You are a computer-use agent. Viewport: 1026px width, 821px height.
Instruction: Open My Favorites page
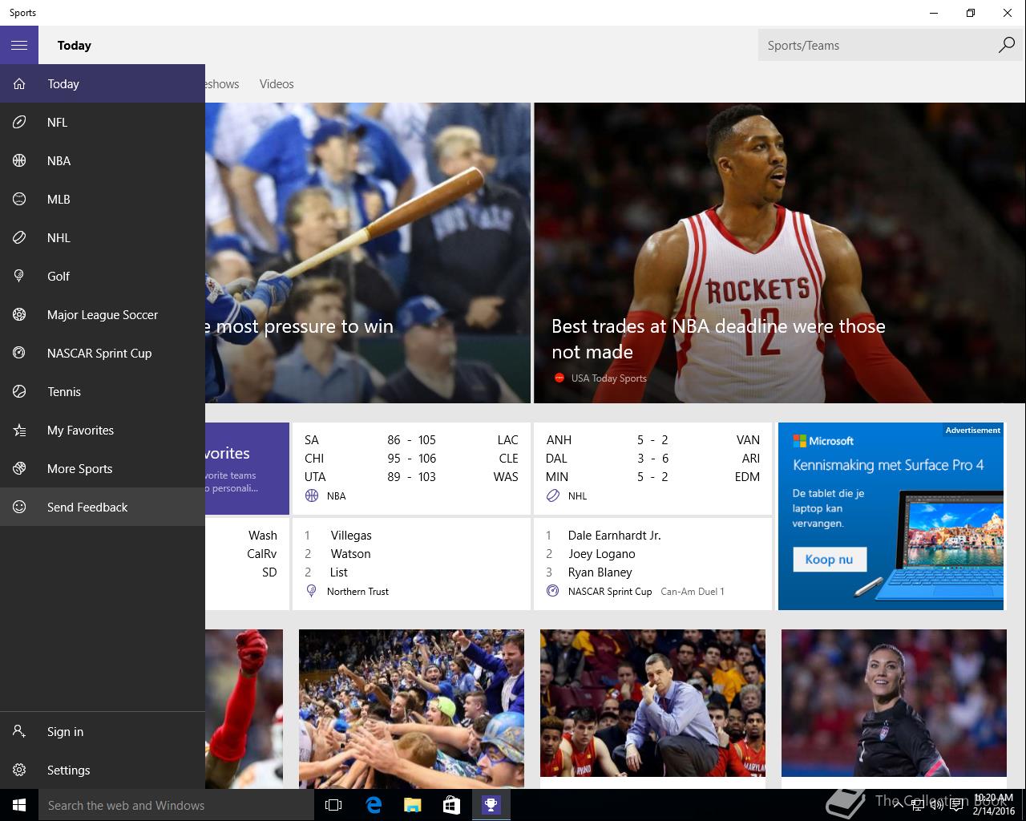103,430
